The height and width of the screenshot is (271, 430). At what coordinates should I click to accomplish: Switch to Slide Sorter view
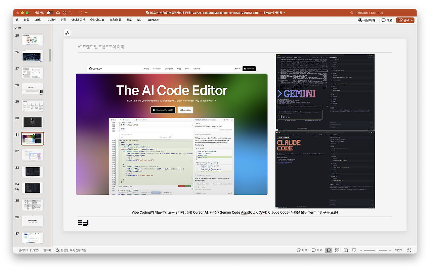click(337, 250)
